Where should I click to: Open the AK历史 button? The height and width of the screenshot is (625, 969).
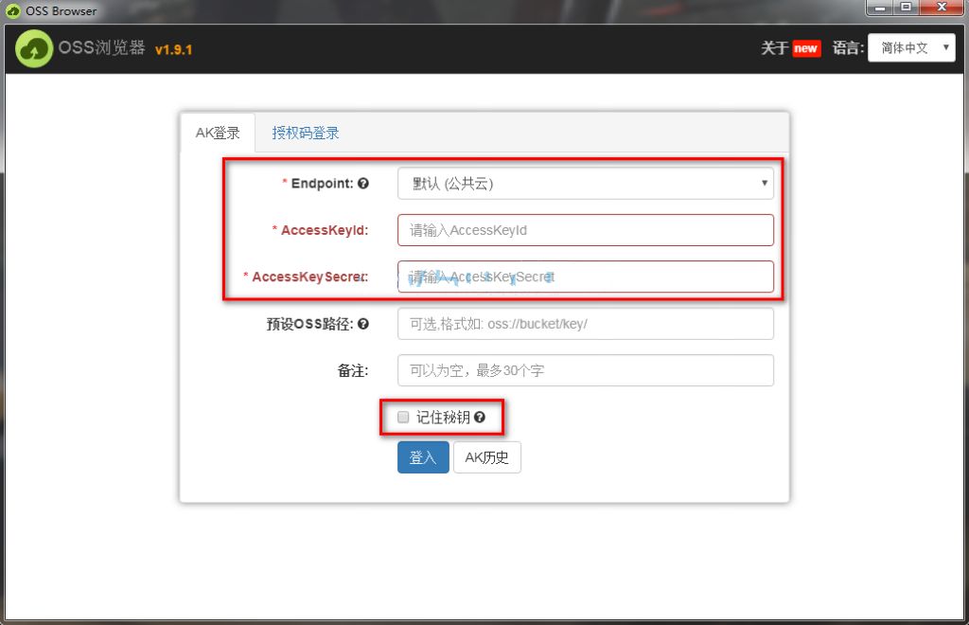point(487,457)
